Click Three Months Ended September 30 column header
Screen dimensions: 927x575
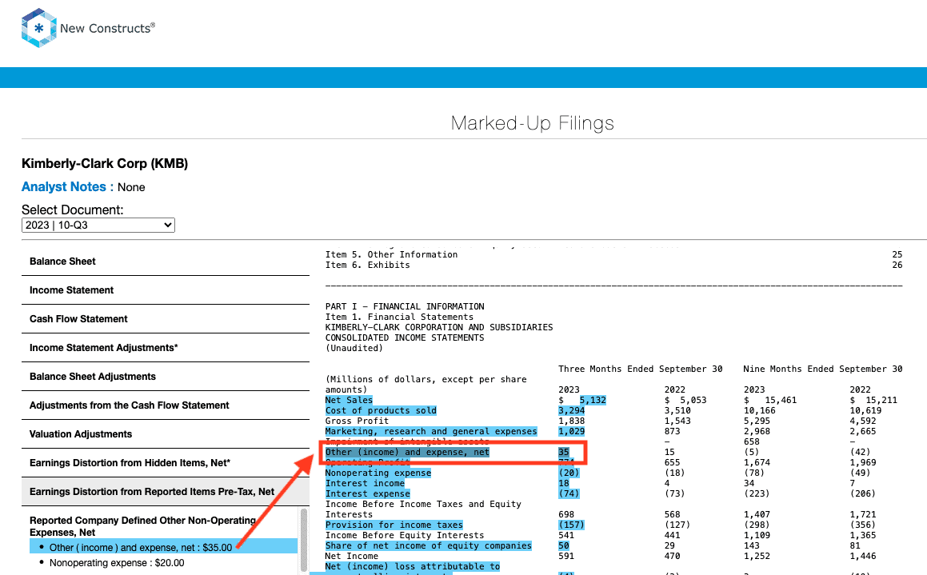tap(641, 369)
